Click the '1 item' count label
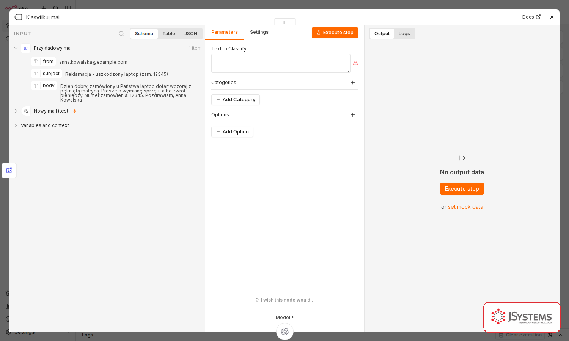This screenshot has height=341, width=569. [195, 48]
